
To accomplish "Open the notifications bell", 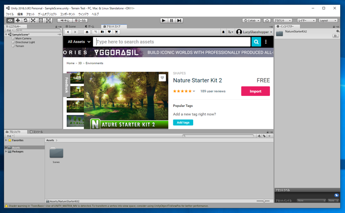I will pyautogui.click(x=223, y=32).
